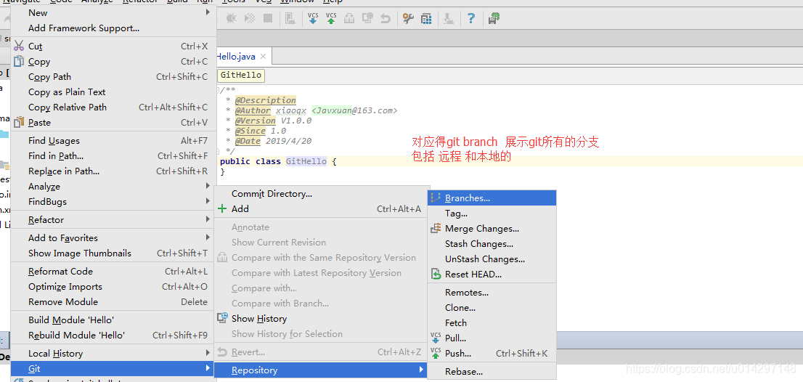Click Show History for Selection entry

coord(320,334)
